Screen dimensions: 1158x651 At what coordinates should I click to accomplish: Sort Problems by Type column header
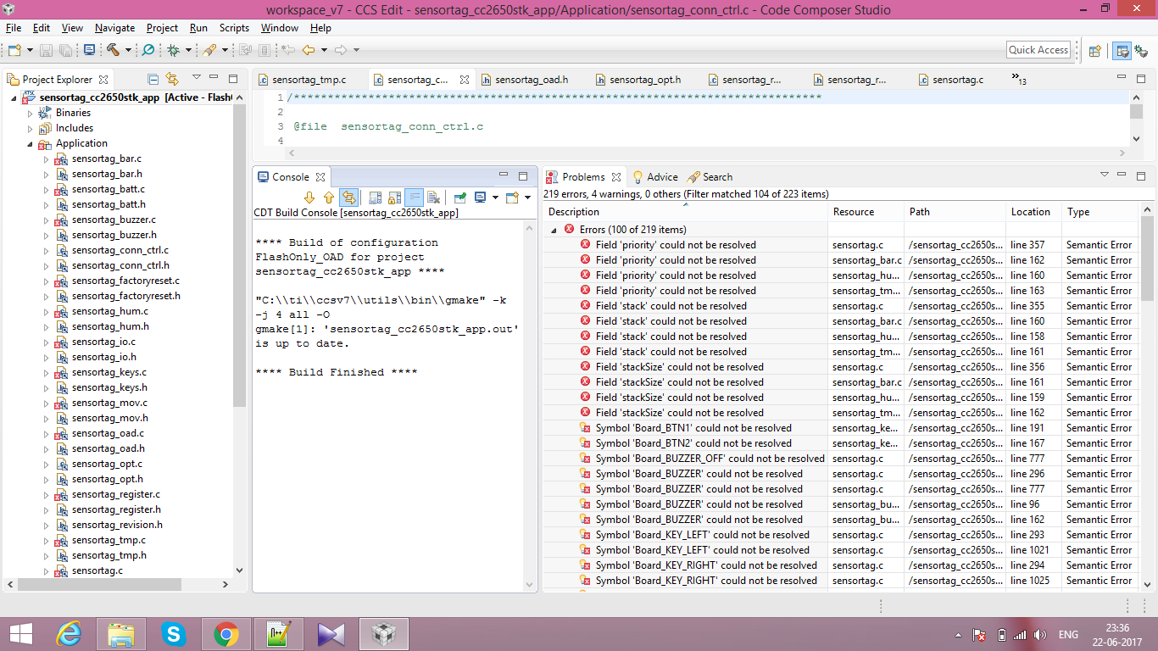click(1100, 212)
